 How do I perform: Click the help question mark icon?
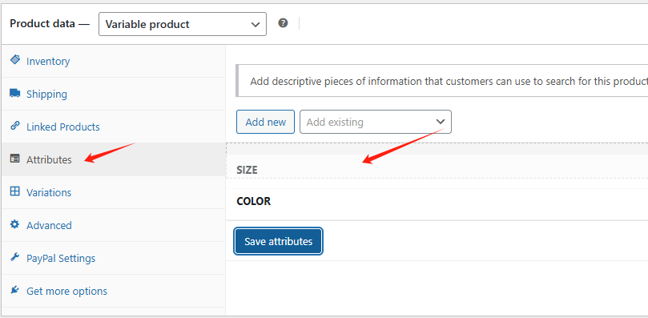pos(283,22)
